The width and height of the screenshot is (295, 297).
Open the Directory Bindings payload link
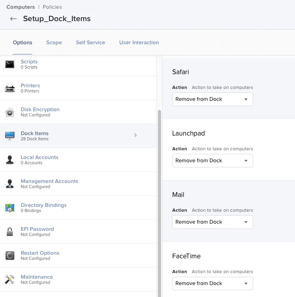coord(43,205)
